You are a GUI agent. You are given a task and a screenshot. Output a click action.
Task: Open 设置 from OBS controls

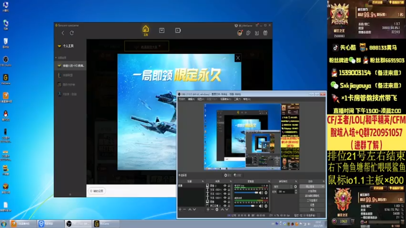pos(312,205)
